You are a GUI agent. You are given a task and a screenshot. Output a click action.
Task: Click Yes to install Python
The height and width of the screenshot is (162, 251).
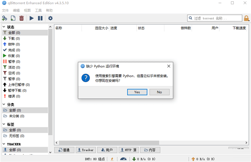[x=137, y=92]
